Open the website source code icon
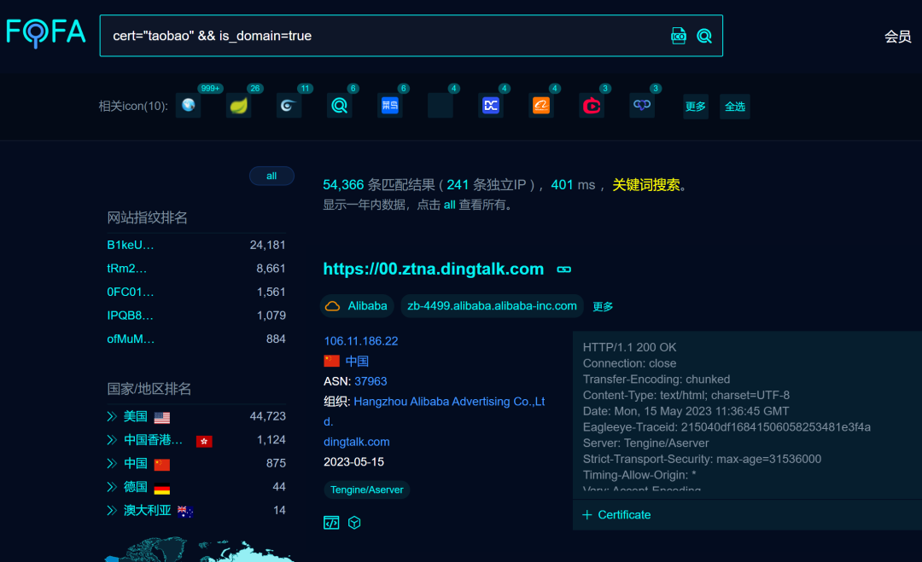The image size is (922, 562). (x=331, y=523)
